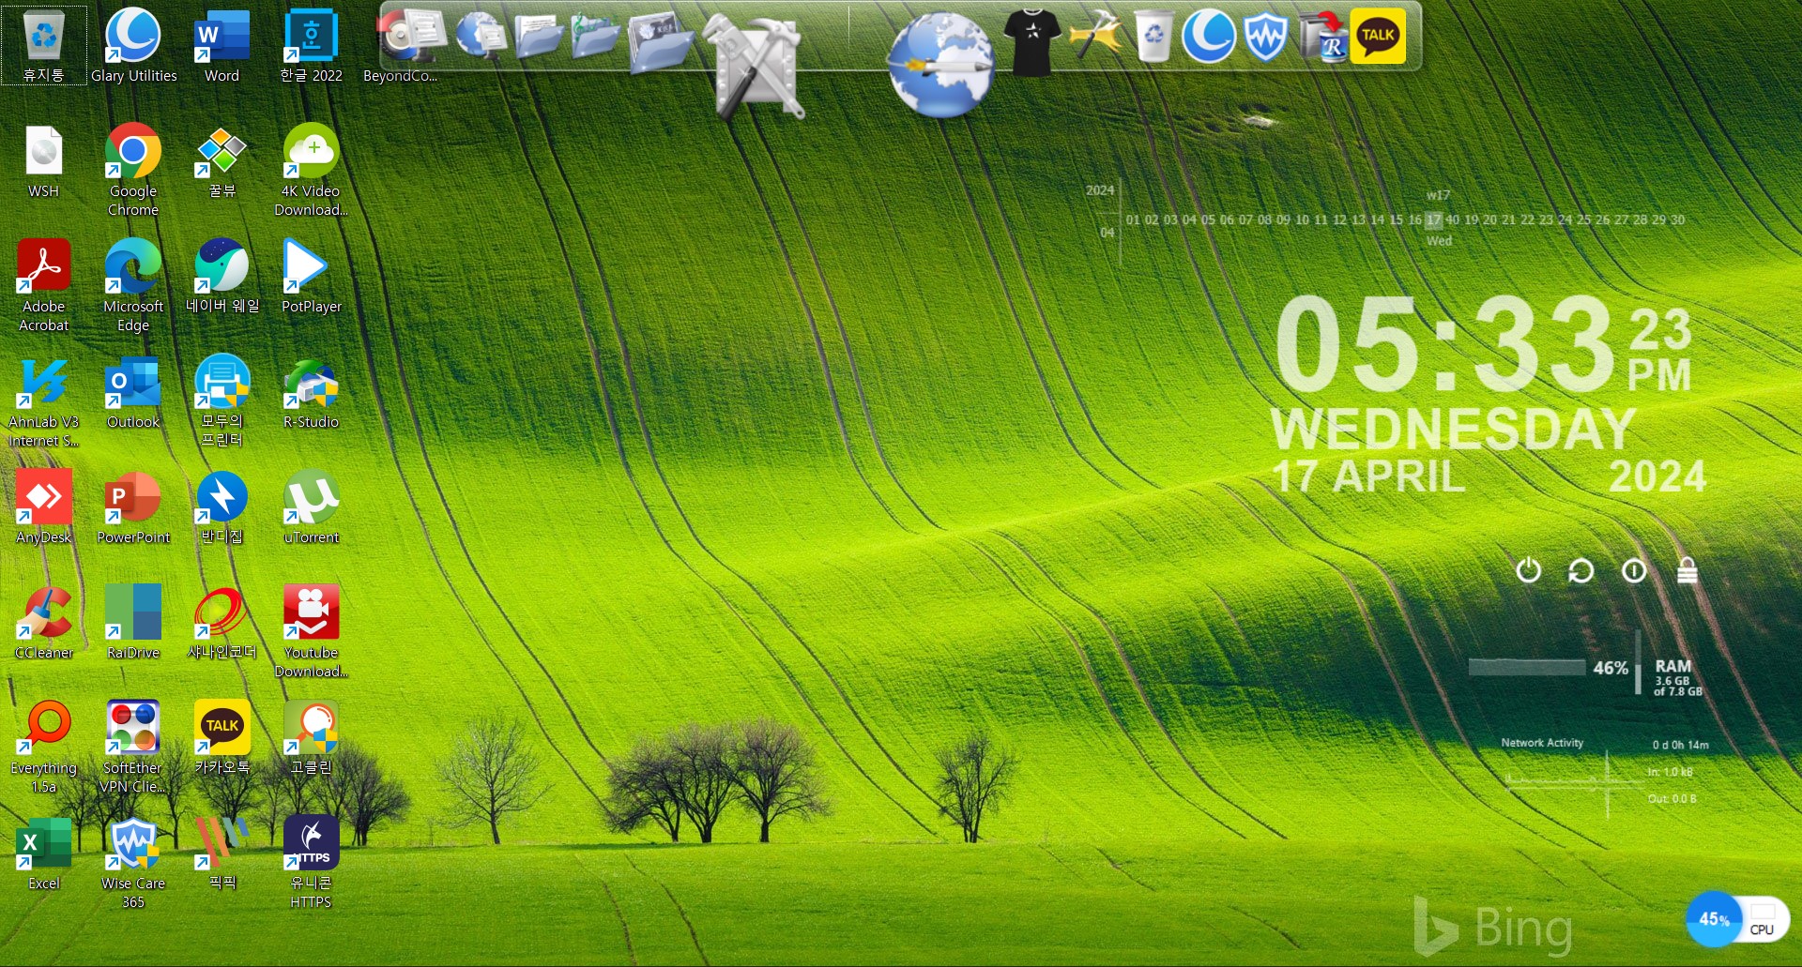The height and width of the screenshot is (967, 1802).
Task: Open the Music folder in the dock
Action: [x=596, y=37]
